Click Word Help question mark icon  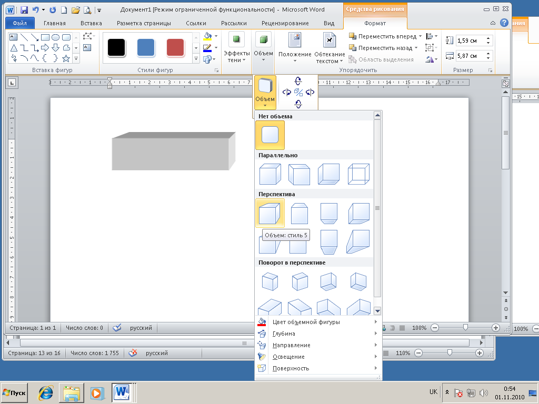504,23
